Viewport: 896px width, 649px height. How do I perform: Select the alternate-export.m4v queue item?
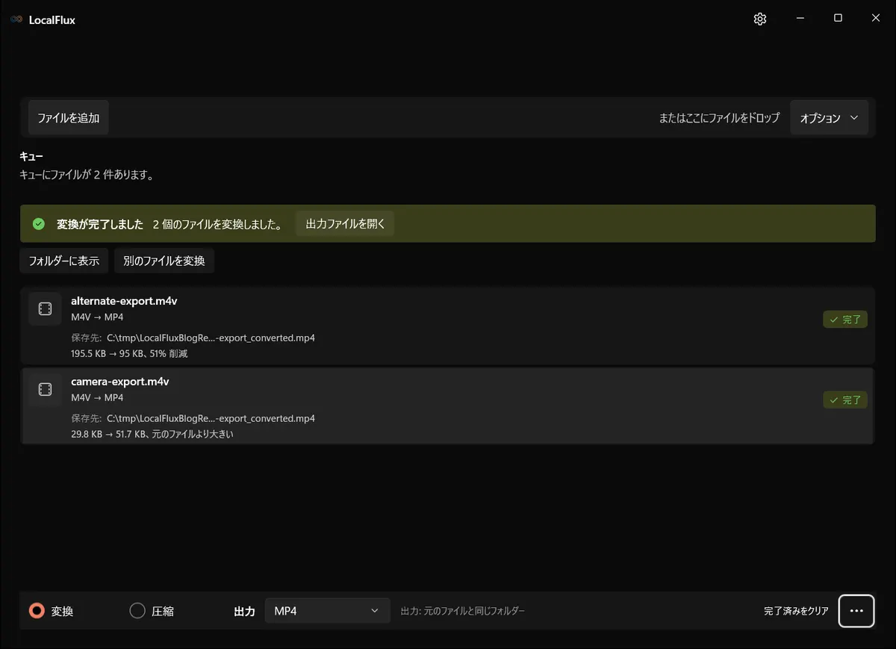point(448,326)
